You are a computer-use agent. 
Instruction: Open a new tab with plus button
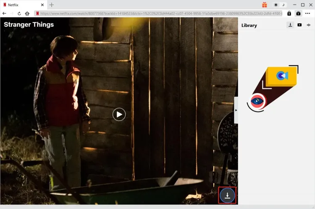52,5
